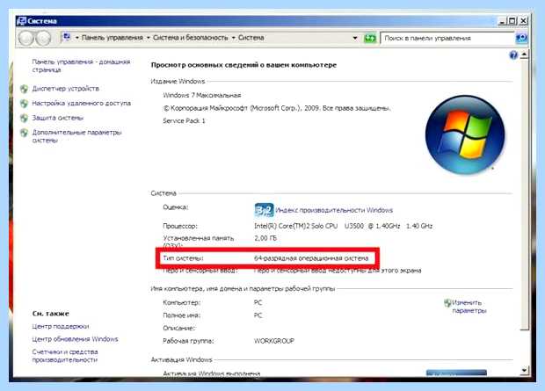Click 64-разрядная операционная система value
The height and width of the screenshot is (391, 545).
[x=311, y=258]
